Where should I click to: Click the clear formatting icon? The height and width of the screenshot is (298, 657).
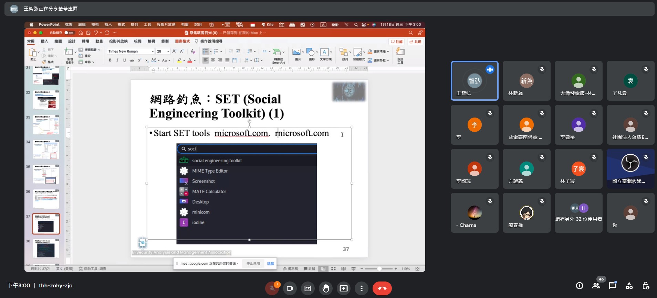click(x=193, y=51)
